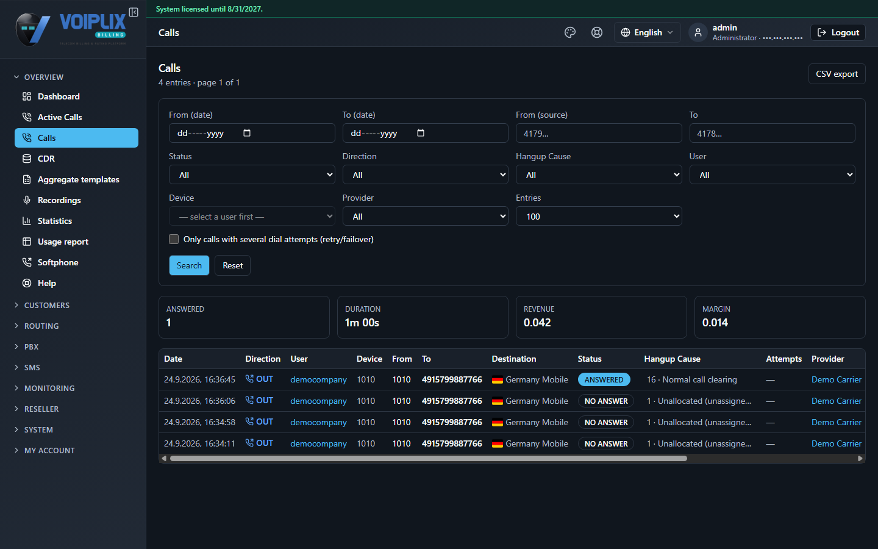Click the CDR database icon

click(27, 159)
